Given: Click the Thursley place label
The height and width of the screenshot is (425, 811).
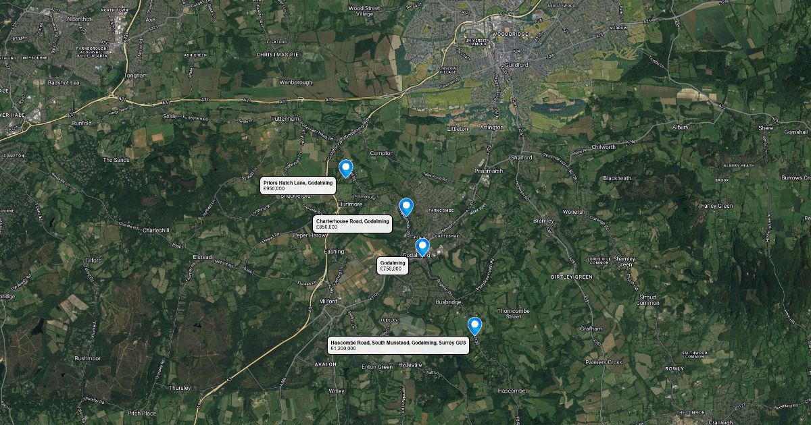Looking at the screenshot, I should (180, 388).
